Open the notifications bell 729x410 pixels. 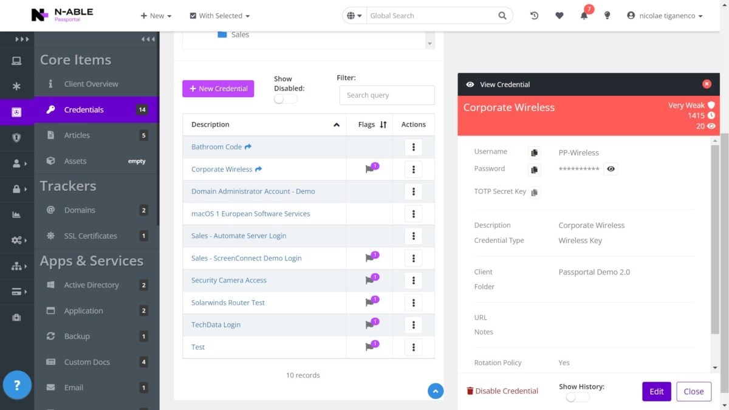point(584,16)
